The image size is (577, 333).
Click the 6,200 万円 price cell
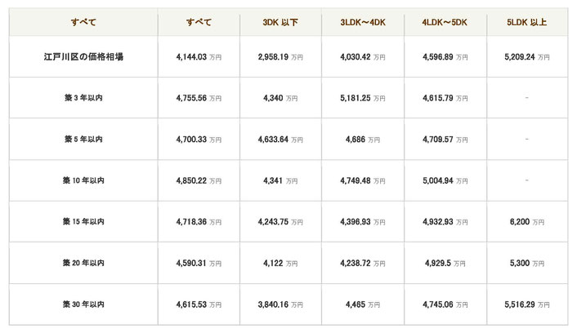click(x=526, y=222)
